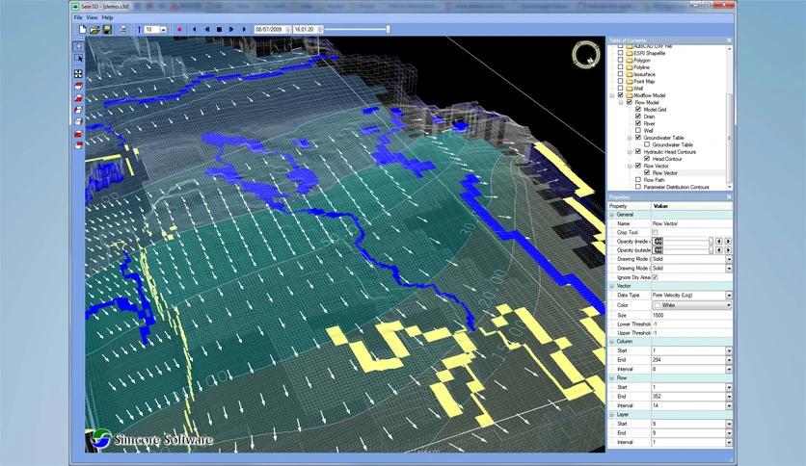Click the New file icon
806x466 pixels.
[83, 30]
